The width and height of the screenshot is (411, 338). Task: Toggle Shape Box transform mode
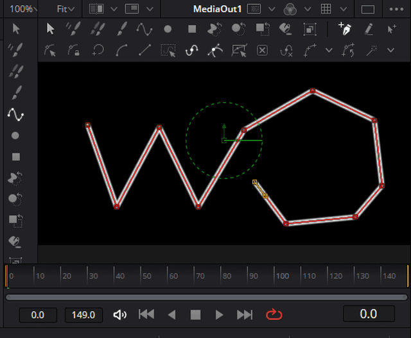coord(239,50)
